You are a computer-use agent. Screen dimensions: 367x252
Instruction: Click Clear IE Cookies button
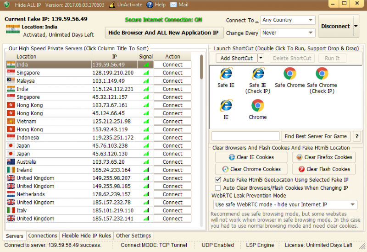[251, 157]
